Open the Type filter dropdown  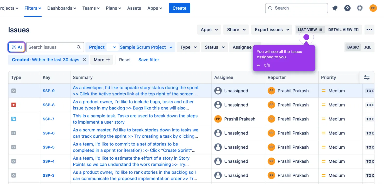tap(188, 47)
